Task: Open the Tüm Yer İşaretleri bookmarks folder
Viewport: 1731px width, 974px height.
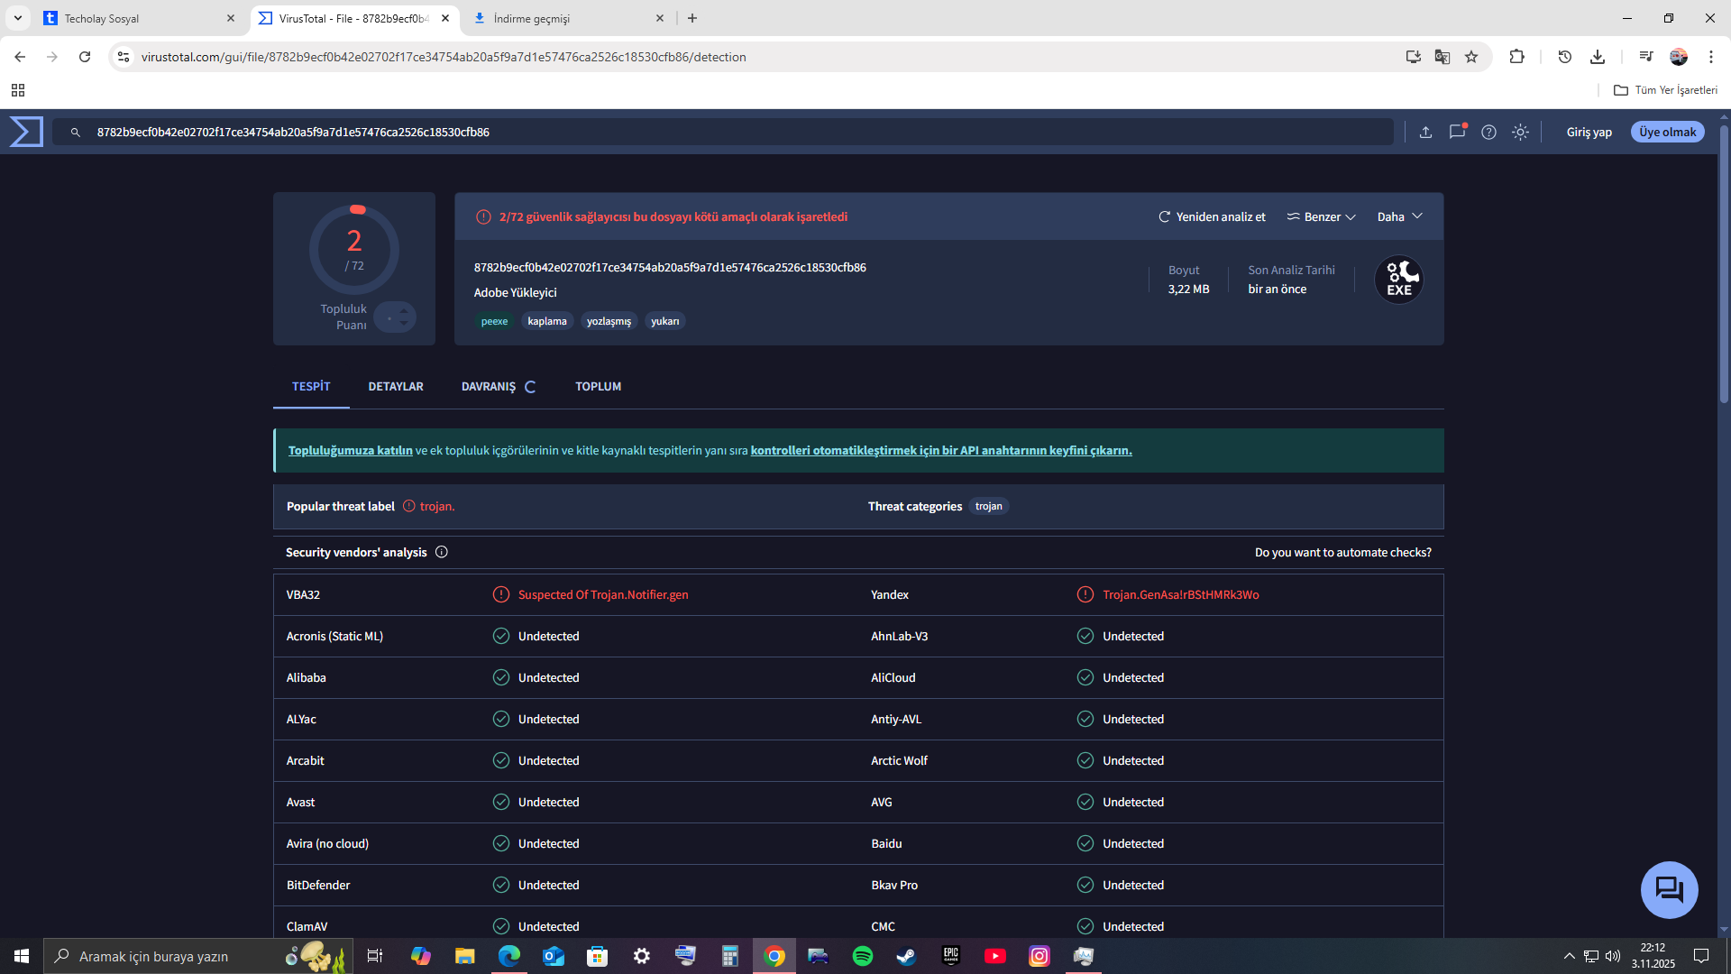Action: [1665, 90]
